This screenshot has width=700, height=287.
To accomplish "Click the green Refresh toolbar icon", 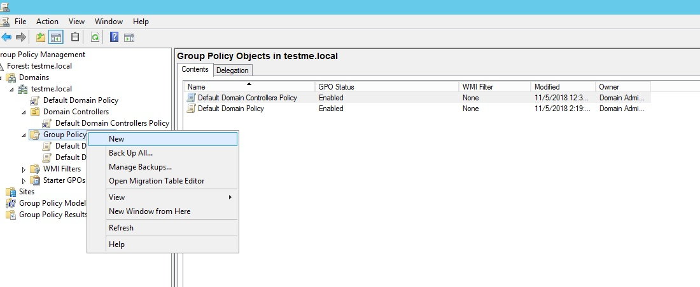I will point(95,37).
